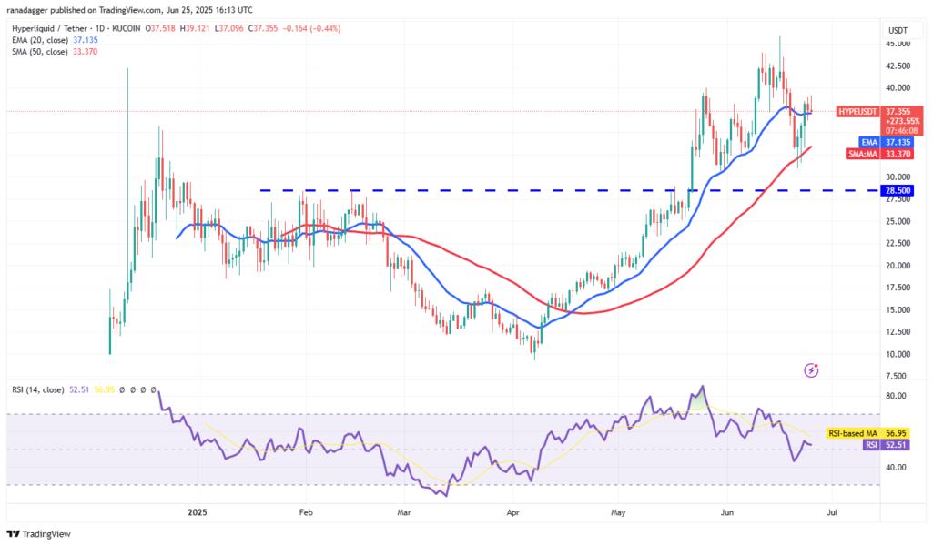
Task: Select the HYPEUSDT price label tag
Action: pos(857,112)
